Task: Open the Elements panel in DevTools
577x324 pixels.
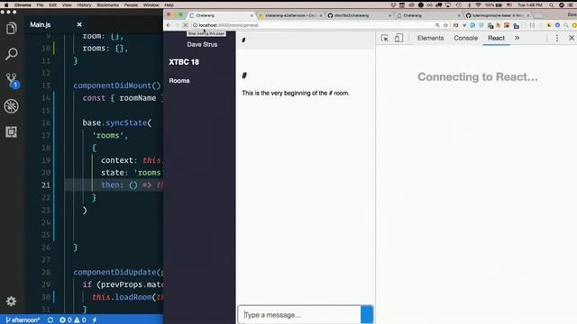Action: (431, 38)
